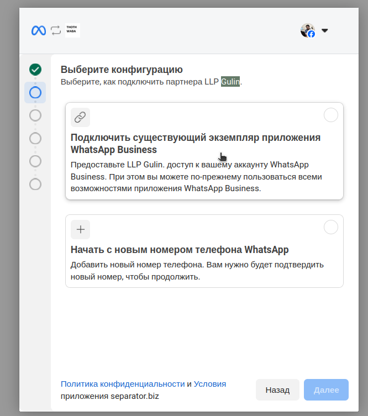Image resolution: width=368 pixels, height=416 pixels.
Task: Open Политика конфиденциальности link
Action: click(123, 384)
